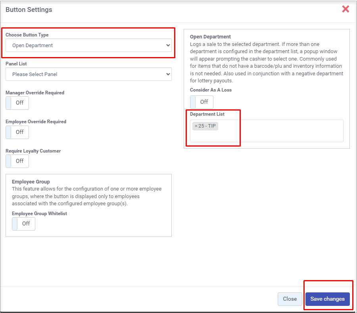Remove the 25 - TIP department tag

(x=196, y=126)
